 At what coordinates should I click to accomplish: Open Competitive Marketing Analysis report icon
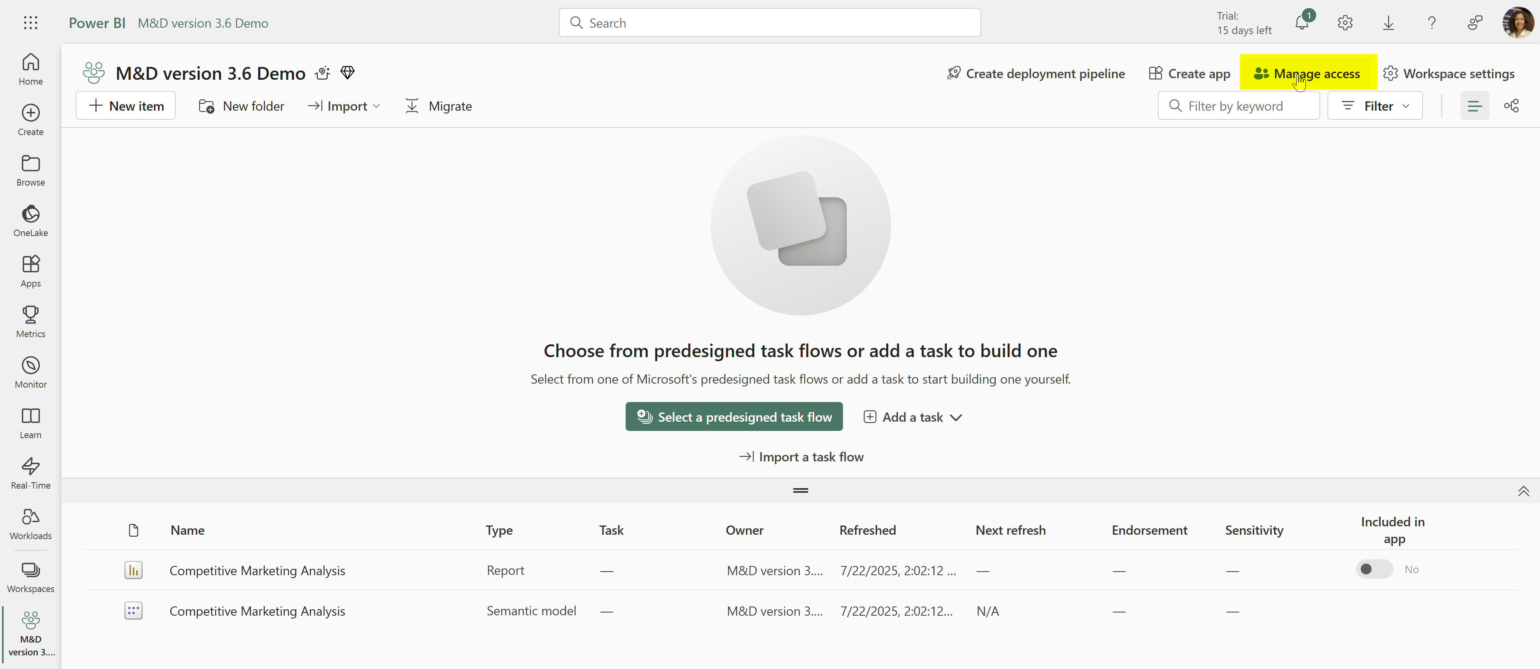pyautogui.click(x=133, y=570)
